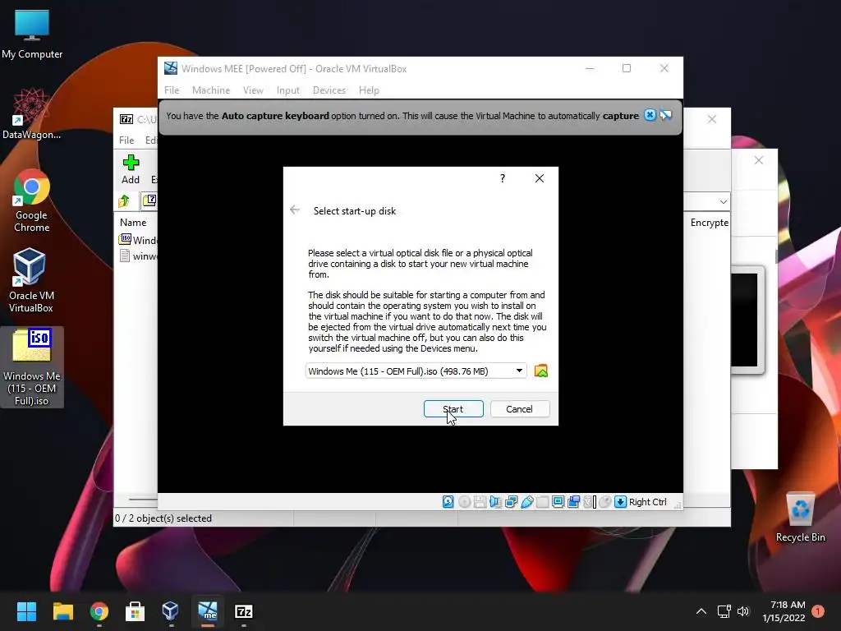Click the Start button in the dialog

tap(453, 409)
